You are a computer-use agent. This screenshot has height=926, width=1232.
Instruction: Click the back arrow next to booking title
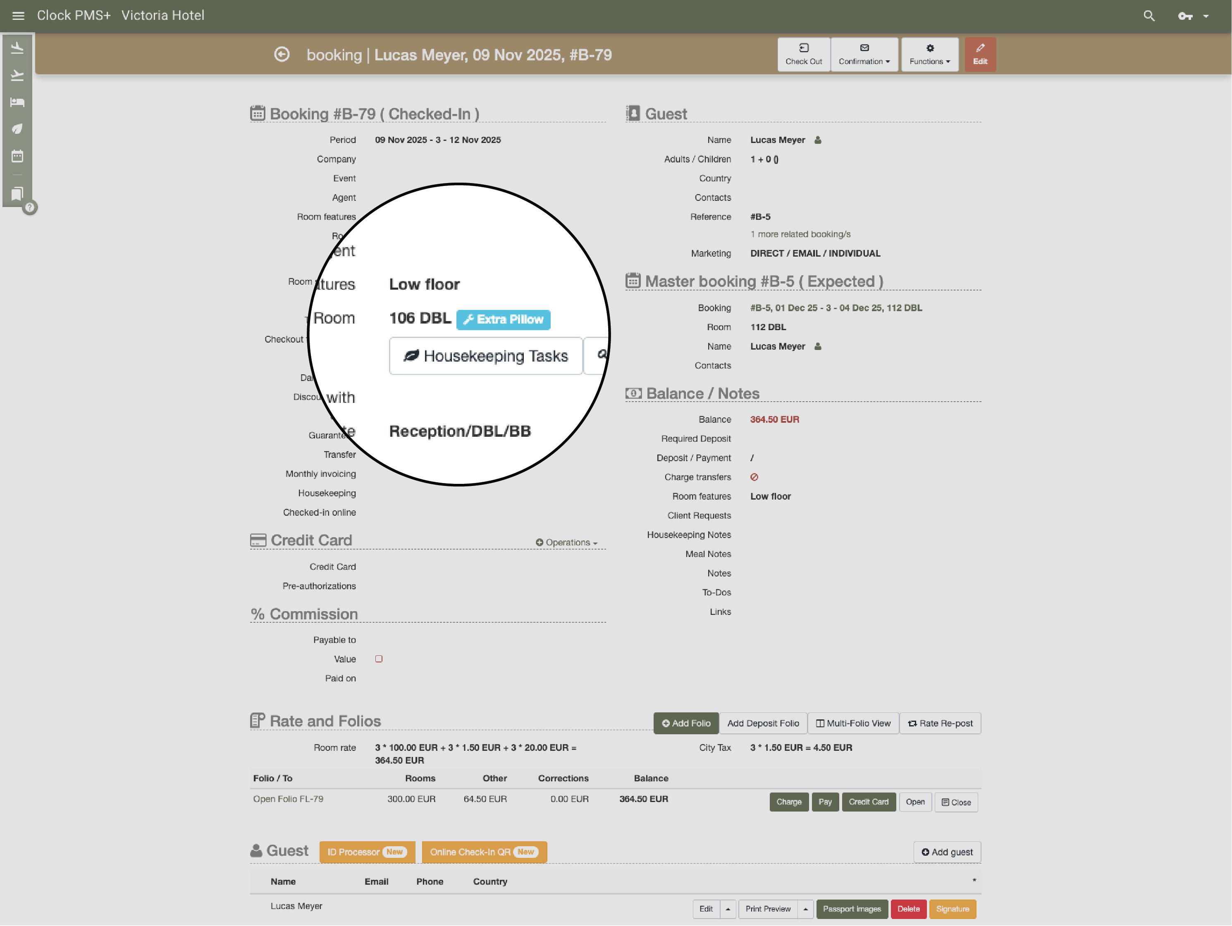[x=282, y=55]
